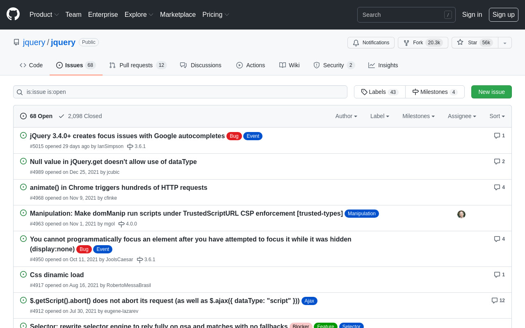The width and height of the screenshot is (525, 328).
Task: Click the Sign up button
Action: (x=504, y=15)
